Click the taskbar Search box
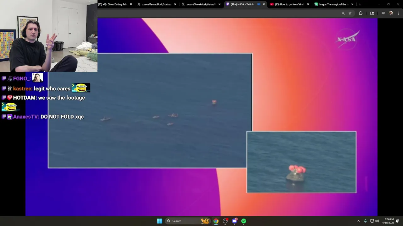 [x=188, y=221]
